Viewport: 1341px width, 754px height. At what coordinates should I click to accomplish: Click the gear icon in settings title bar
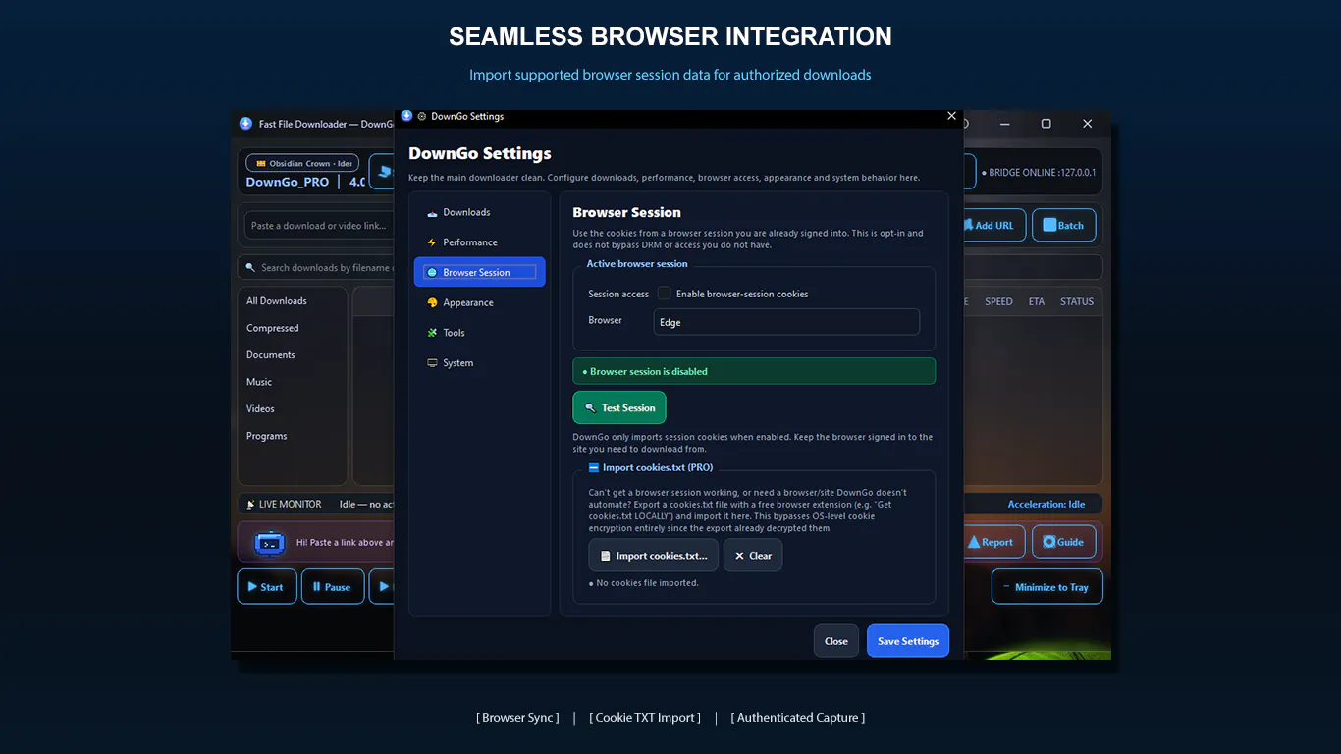click(x=422, y=116)
